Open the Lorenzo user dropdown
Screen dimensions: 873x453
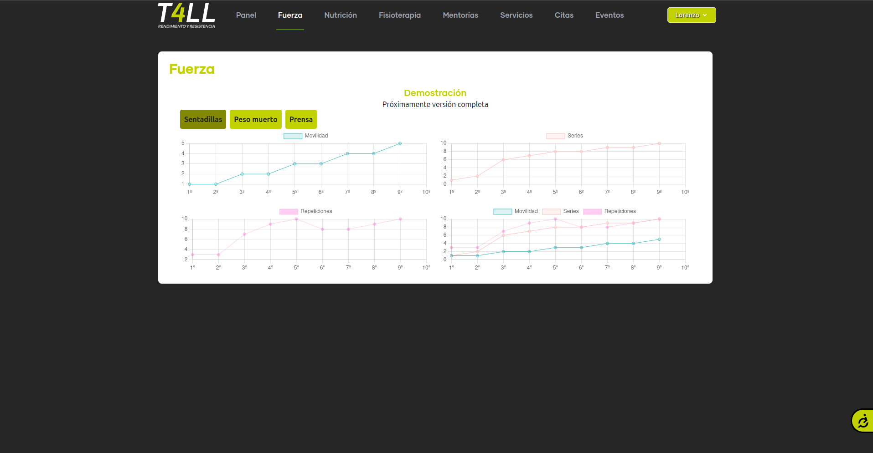pyautogui.click(x=692, y=15)
